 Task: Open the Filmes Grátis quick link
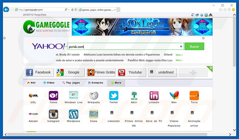pyautogui.click(x=101, y=72)
